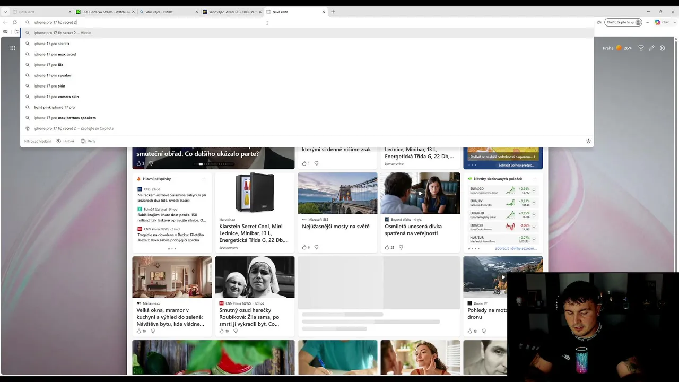
Task: Open the apps grid launcher icon
Action: tap(13, 48)
